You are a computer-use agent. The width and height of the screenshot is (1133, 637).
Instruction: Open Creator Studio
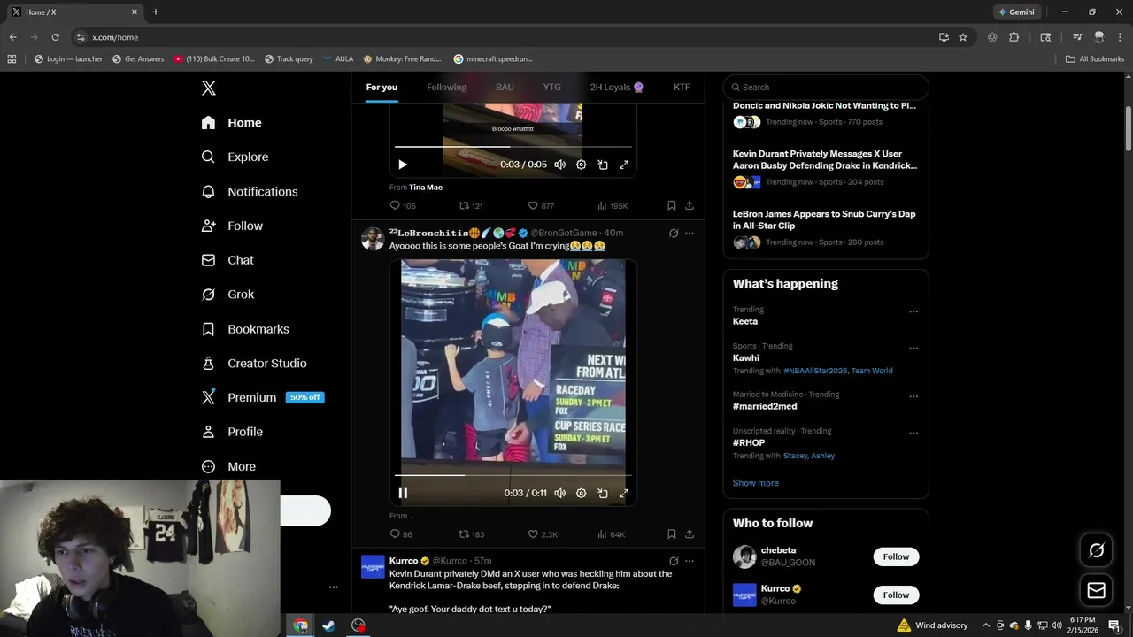tap(254, 364)
